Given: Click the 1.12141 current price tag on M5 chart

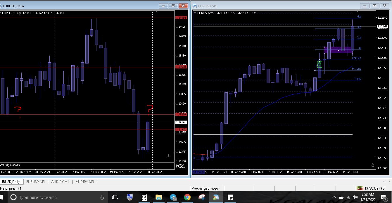Looking at the screenshot, I should click(382, 27).
